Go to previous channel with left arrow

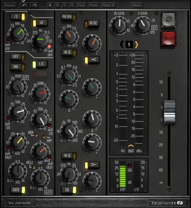122,45
